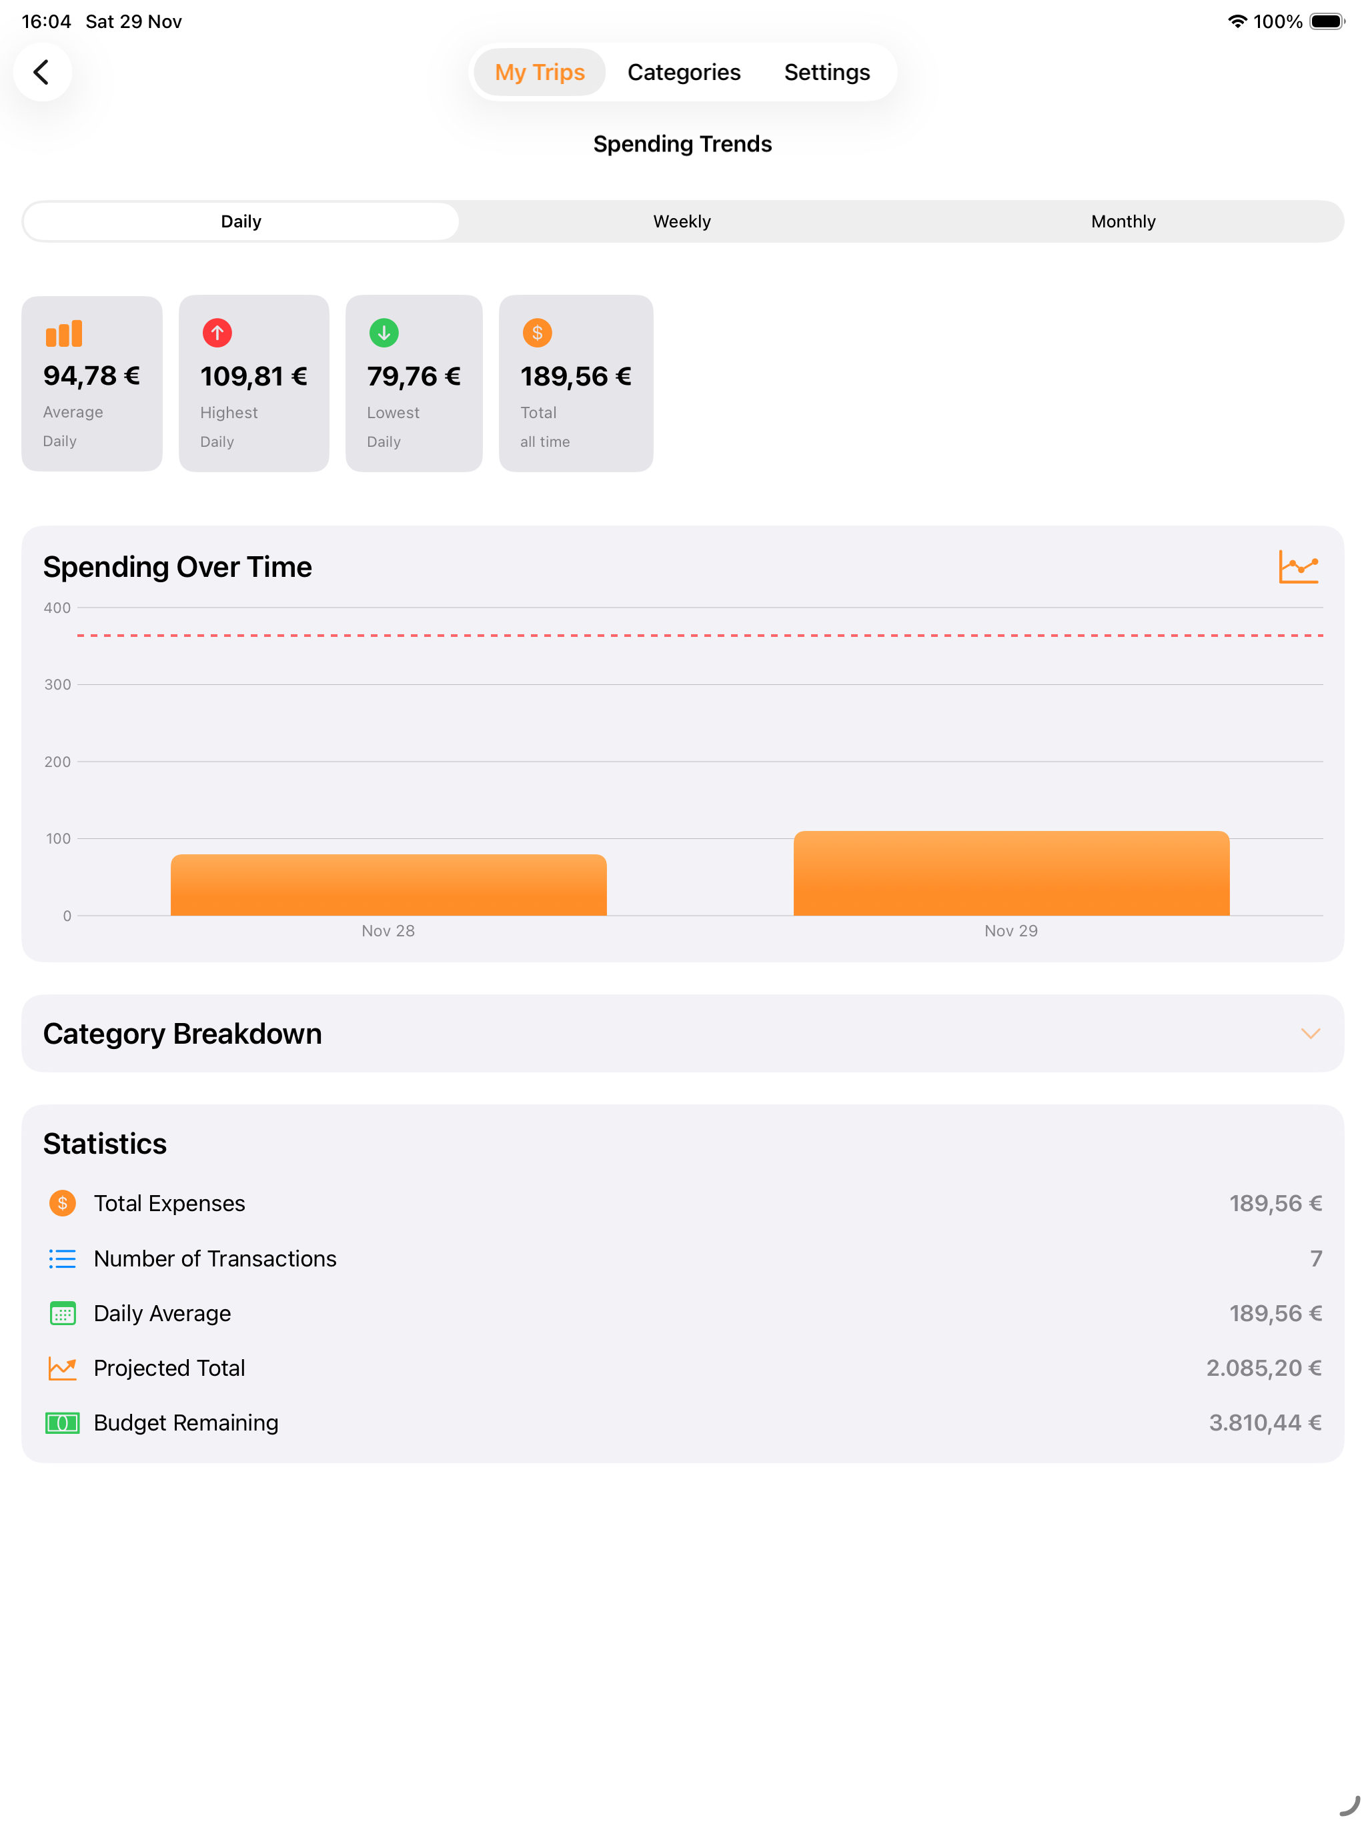The height and width of the screenshot is (1822, 1366).
Task: Tap the Nov 28 spending bar
Action: click(x=389, y=884)
